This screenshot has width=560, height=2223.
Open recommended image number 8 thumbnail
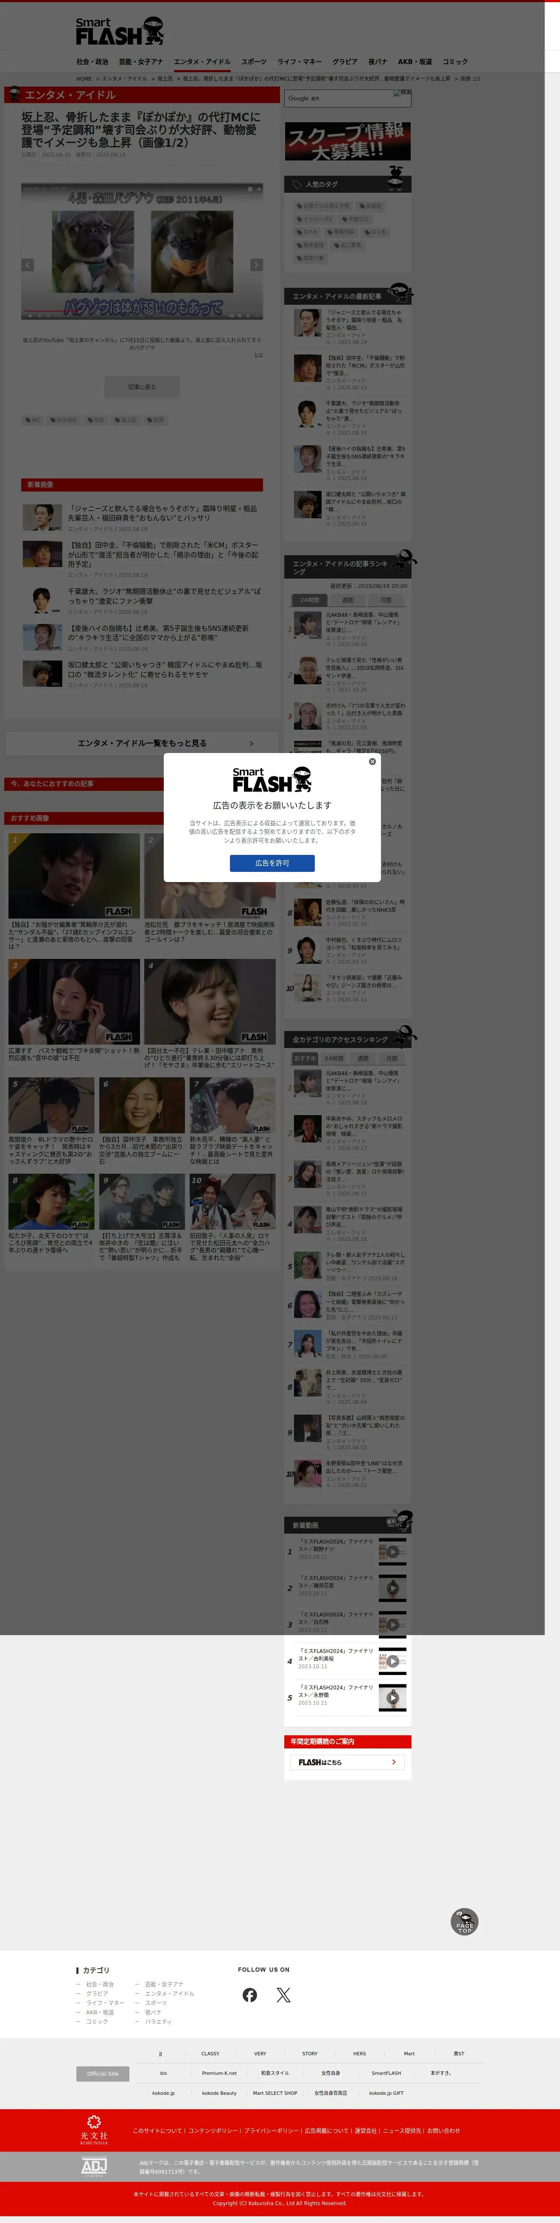(x=52, y=1201)
